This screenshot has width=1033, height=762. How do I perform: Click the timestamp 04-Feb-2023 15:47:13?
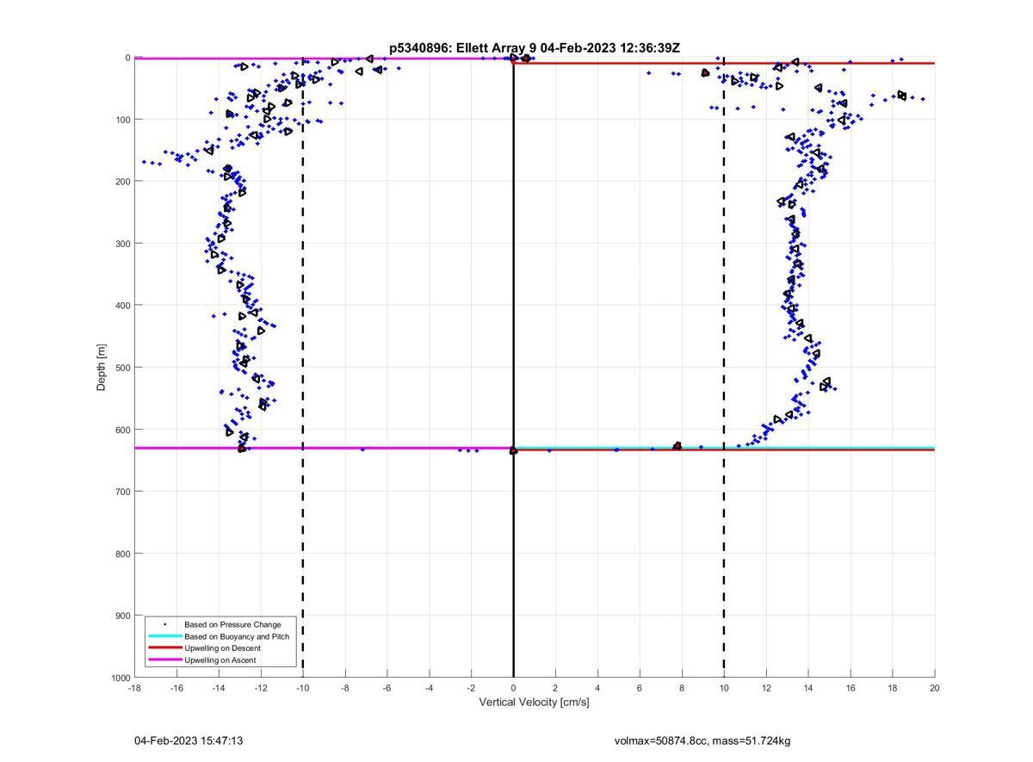point(189,740)
